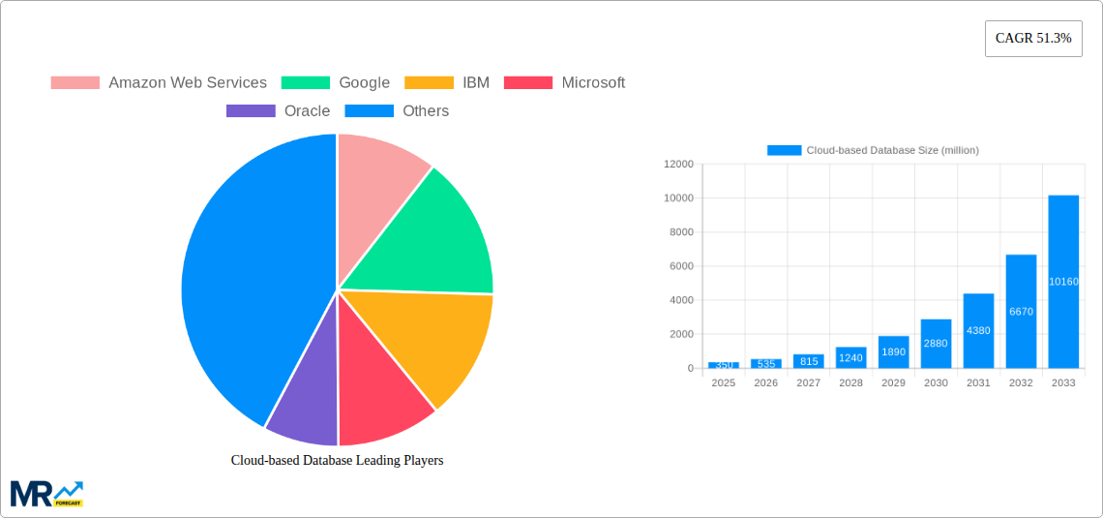1103x518 pixels.
Task: Toggle the Microsoft legend label
Action: click(593, 83)
